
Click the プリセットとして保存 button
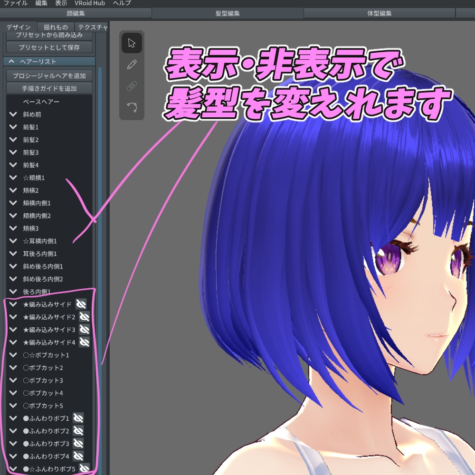(49, 47)
